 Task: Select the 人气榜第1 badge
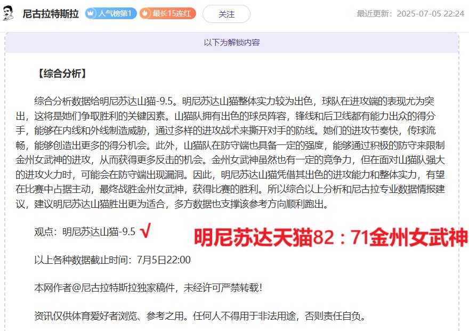click(111, 13)
